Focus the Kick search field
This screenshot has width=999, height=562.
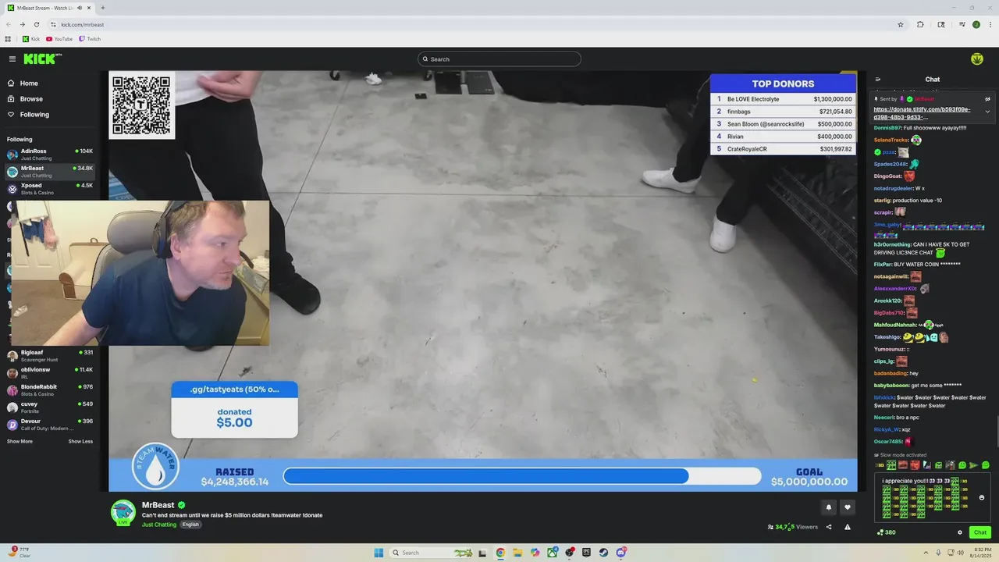click(x=499, y=59)
